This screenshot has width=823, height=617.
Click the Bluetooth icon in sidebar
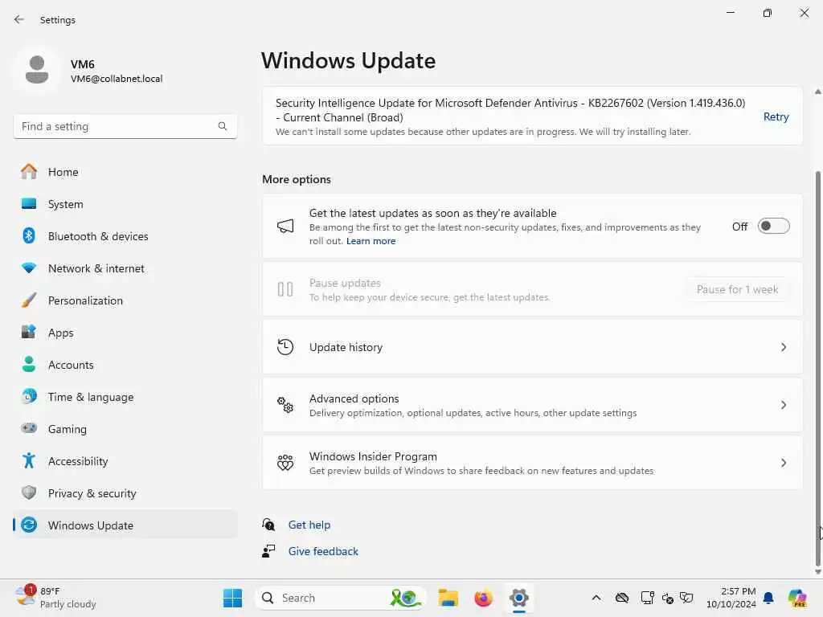pyautogui.click(x=29, y=235)
